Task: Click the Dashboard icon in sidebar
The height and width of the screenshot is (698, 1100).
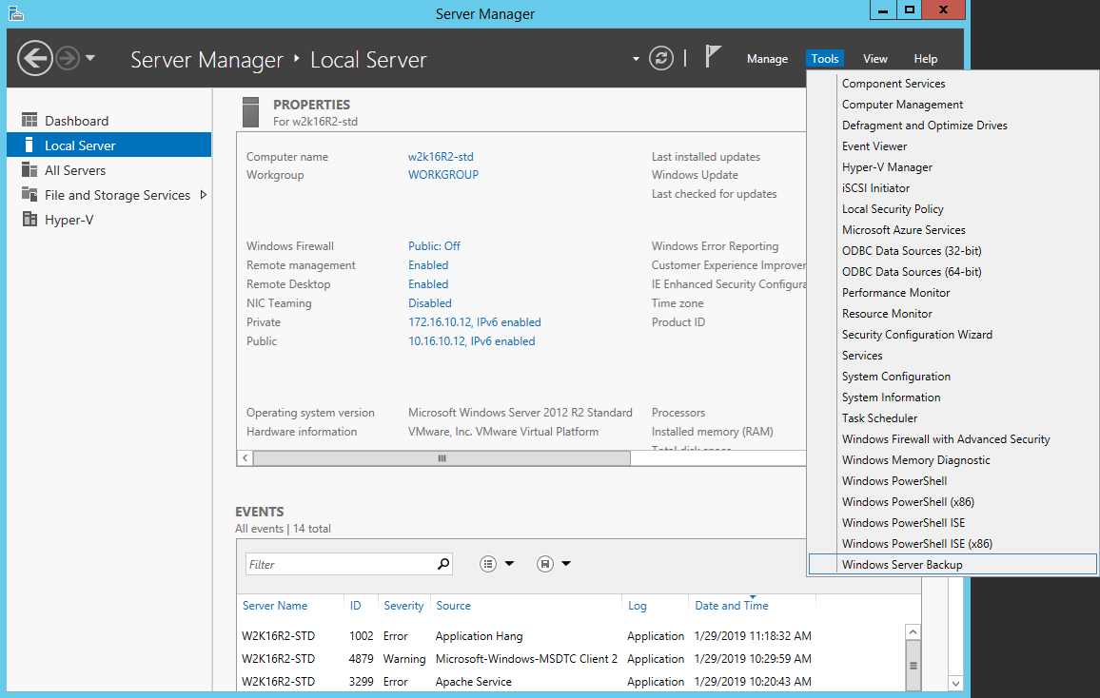Action: click(29, 121)
